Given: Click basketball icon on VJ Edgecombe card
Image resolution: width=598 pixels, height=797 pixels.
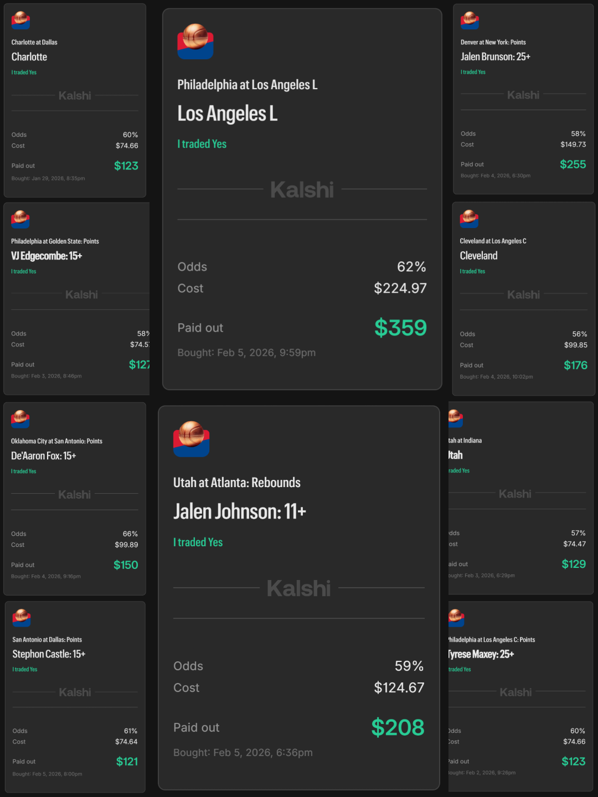Looking at the screenshot, I should point(20,219).
